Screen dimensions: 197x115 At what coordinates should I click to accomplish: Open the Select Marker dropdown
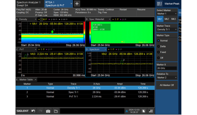click(167, 14)
